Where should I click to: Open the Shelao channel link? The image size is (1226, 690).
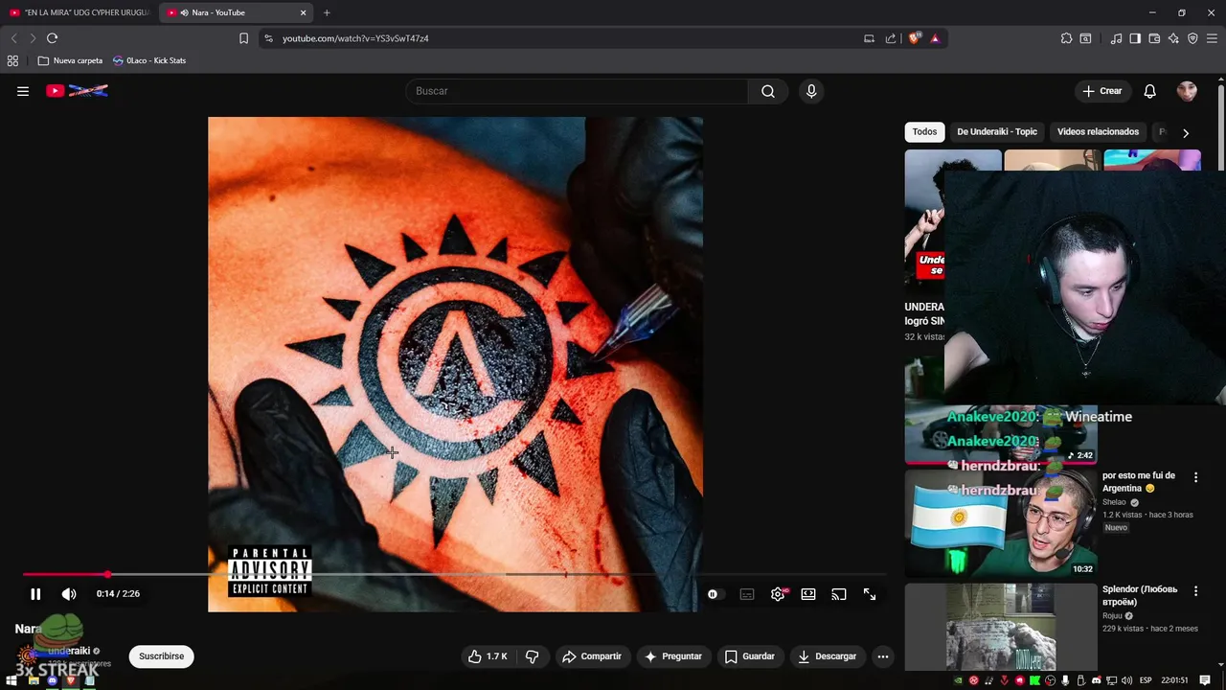point(1114,502)
